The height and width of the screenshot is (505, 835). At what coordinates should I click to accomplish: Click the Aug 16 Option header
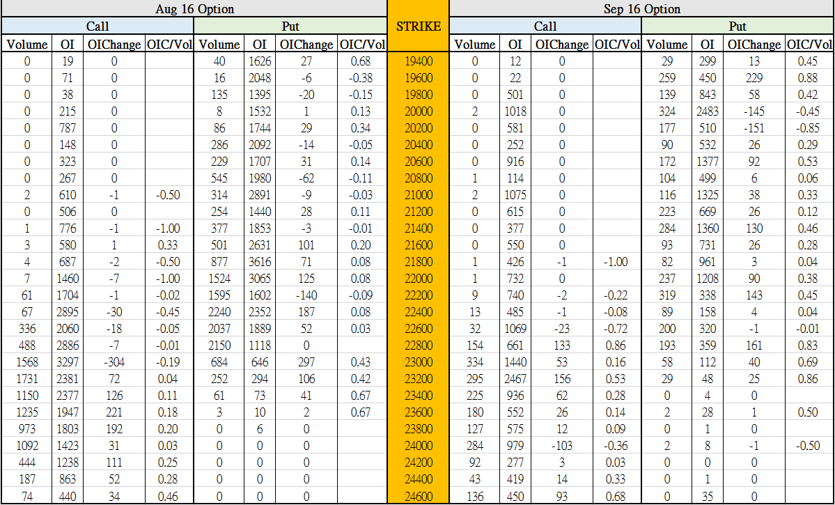pyautogui.click(x=194, y=9)
